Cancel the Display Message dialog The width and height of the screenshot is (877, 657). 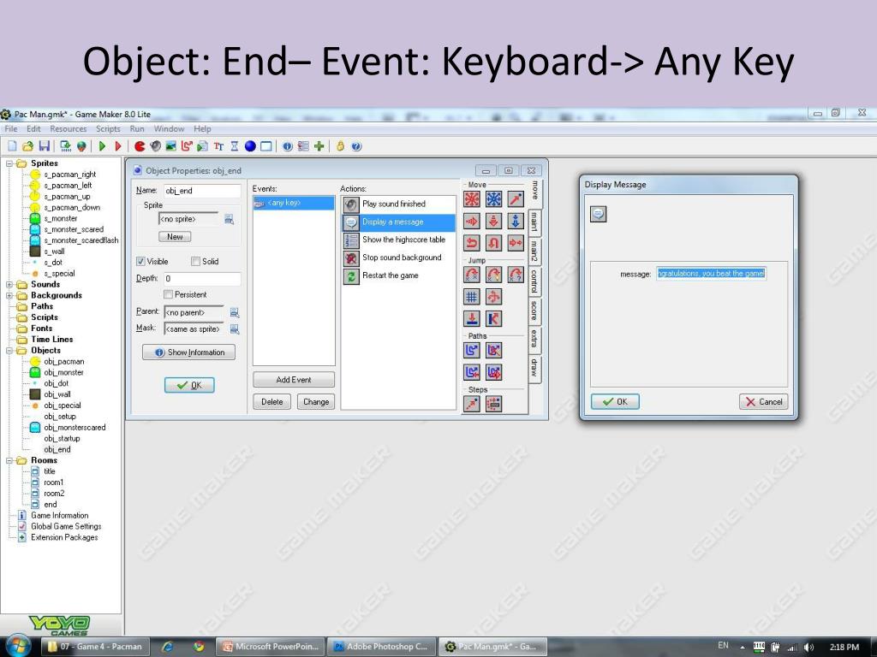click(x=763, y=402)
